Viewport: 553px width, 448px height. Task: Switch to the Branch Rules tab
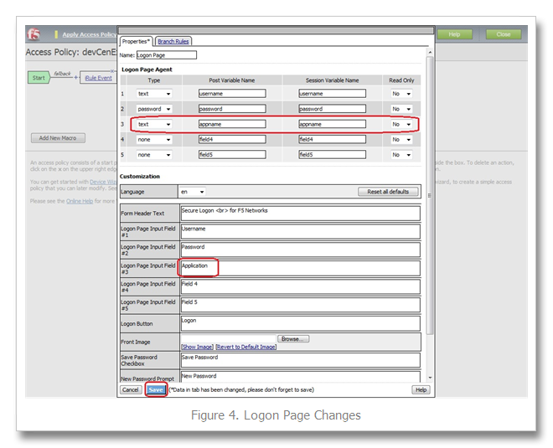[173, 41]
